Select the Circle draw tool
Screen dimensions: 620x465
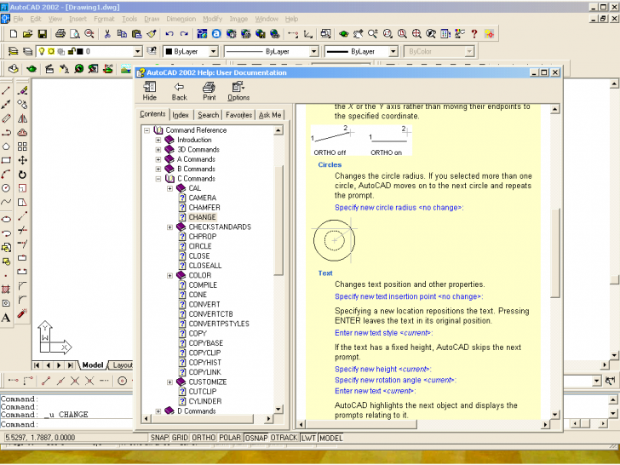[6, 188]
